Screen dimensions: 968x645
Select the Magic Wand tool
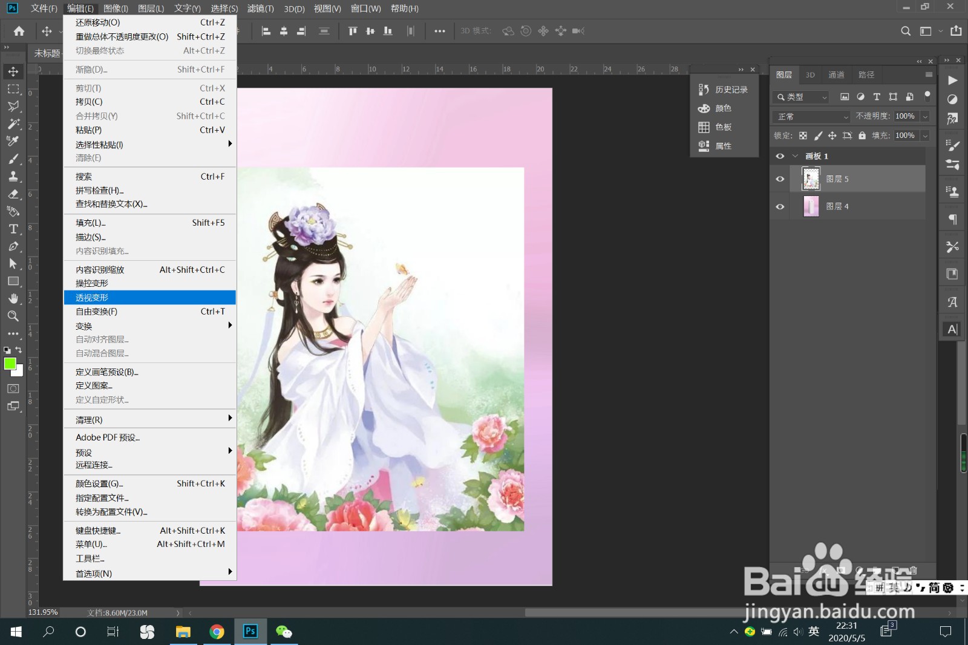[x=13, y=124]
